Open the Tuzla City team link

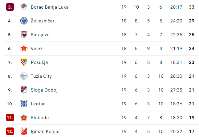pos(41,76)
